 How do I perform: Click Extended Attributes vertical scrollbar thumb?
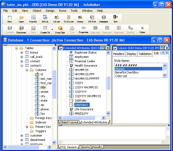point(108,83)
